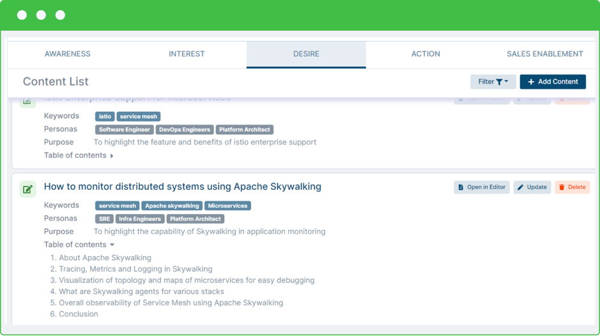Expand Istio article's Table of contents

pos(79,155)
